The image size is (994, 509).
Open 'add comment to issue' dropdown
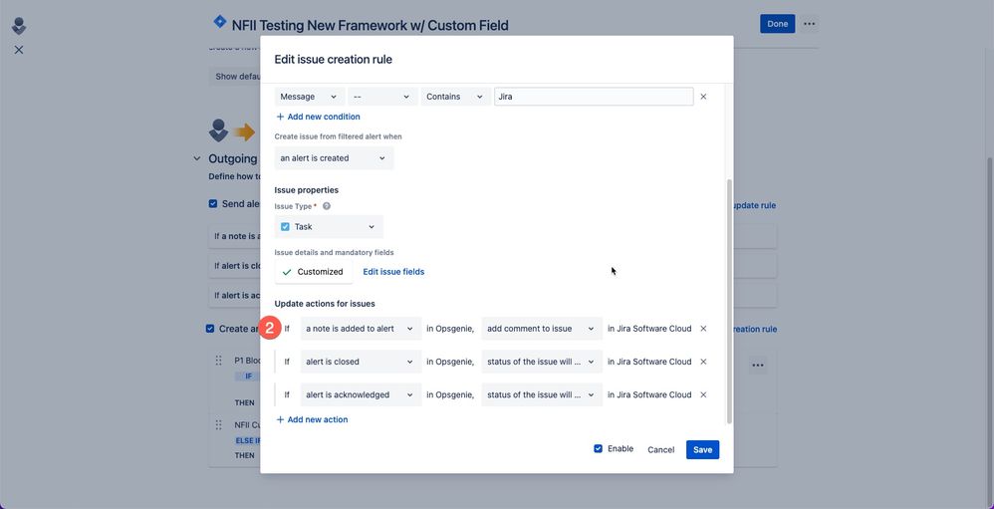coord(542,329)
